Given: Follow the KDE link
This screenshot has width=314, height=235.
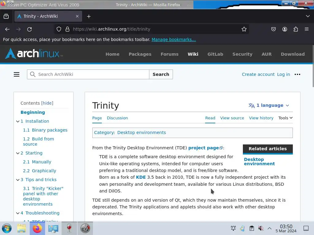Looking at the screenshot, I should (141, 177).
